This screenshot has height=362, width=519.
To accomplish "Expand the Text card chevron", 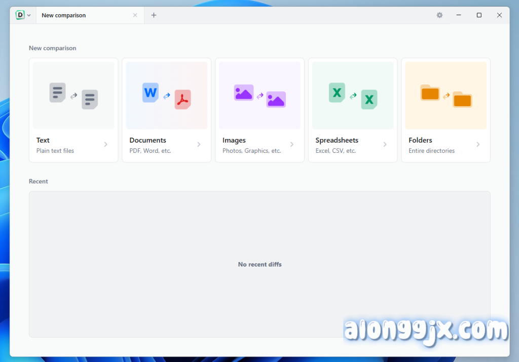I will coord(106,145).
